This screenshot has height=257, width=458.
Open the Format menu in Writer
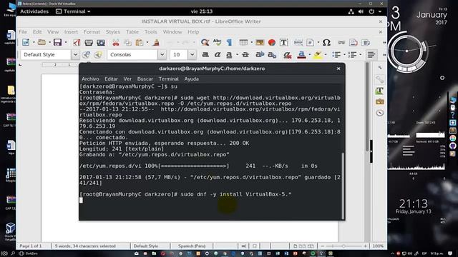[92, 31]
